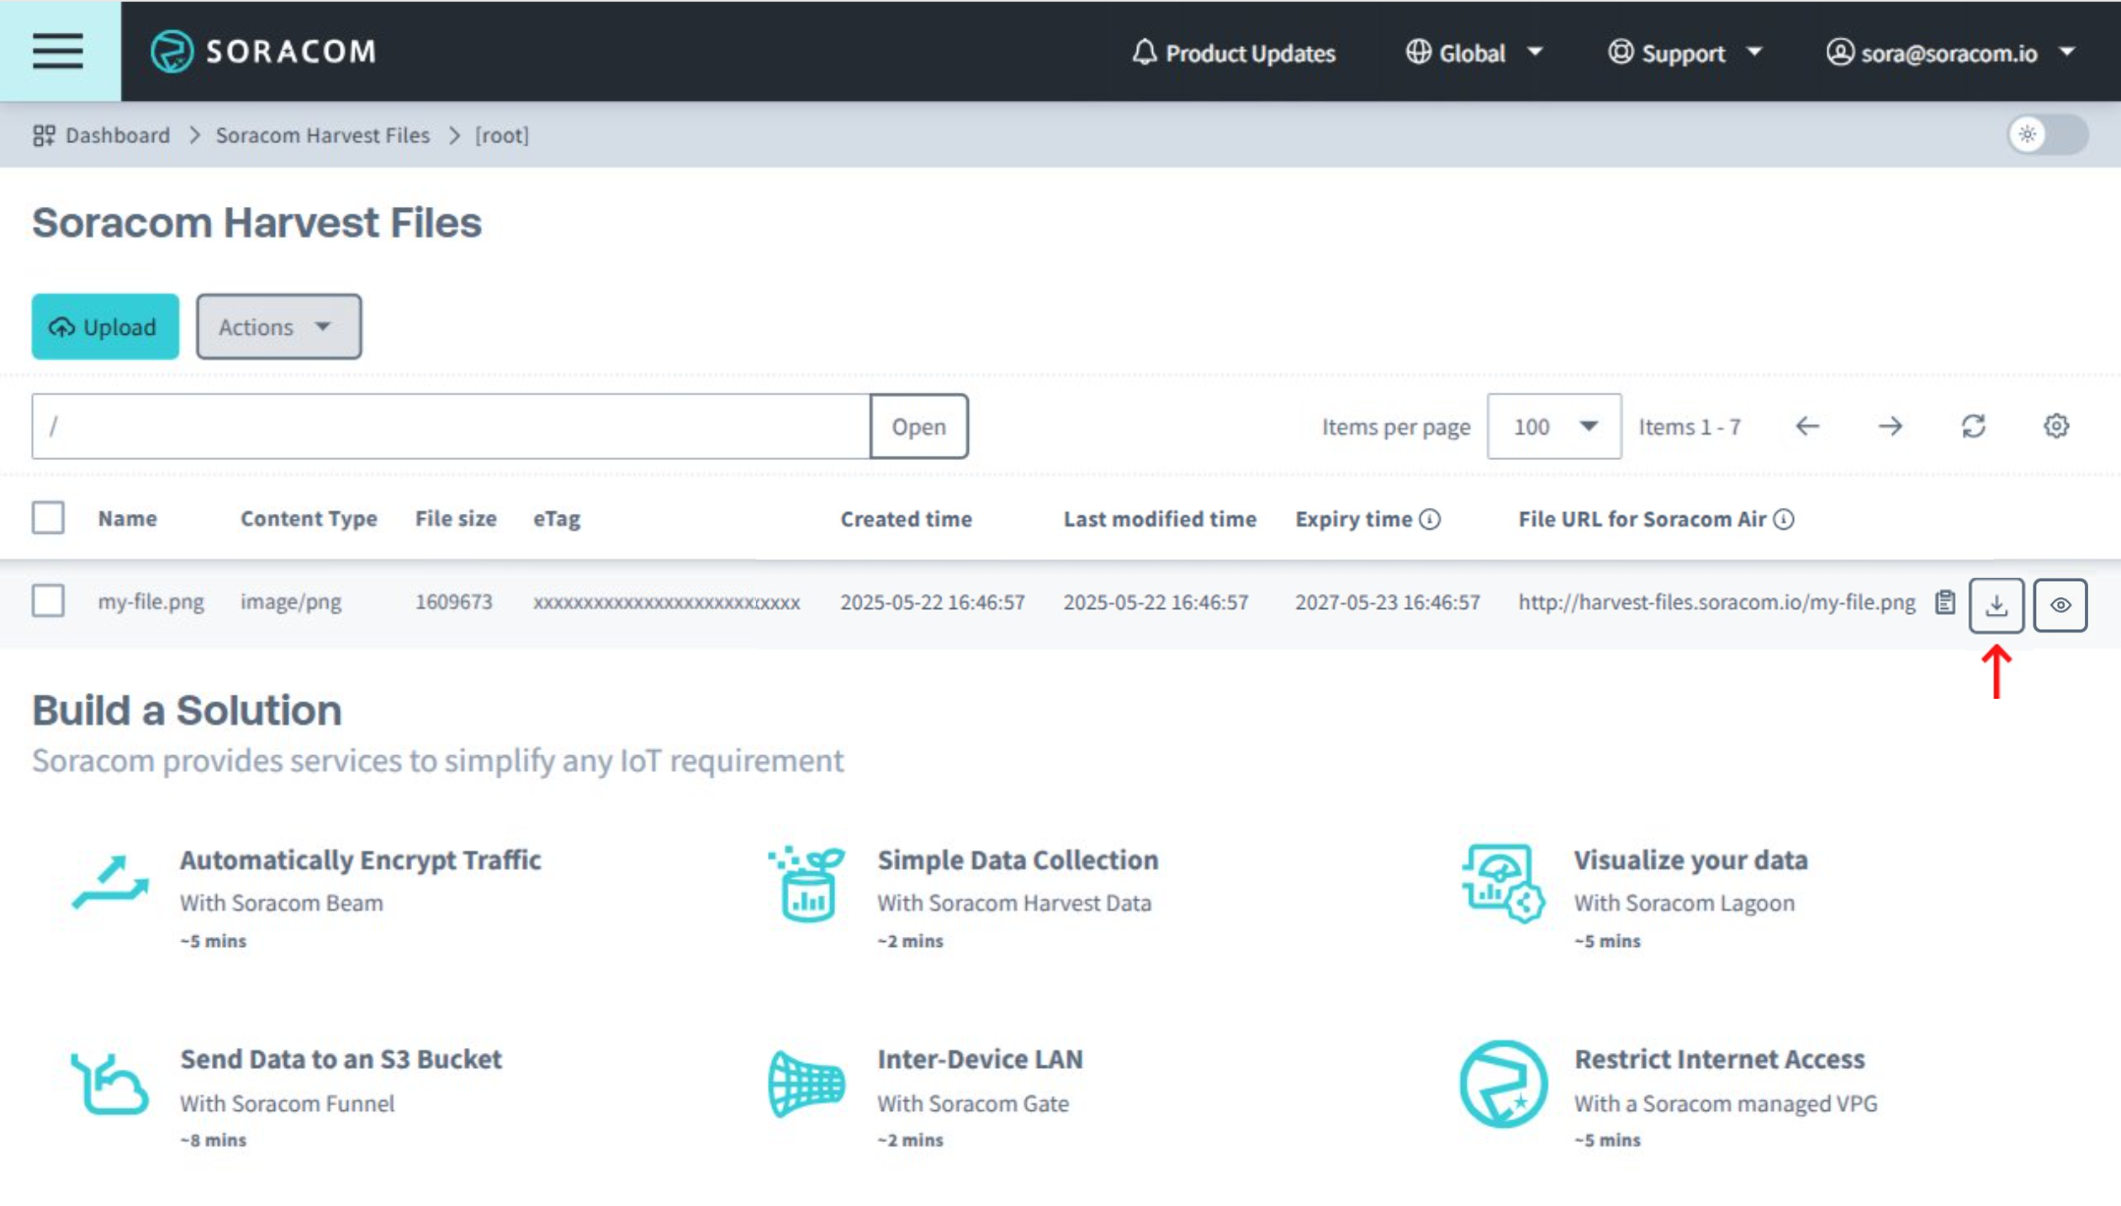This screenshot has width=2121, height=1206.
Task: Expand the Actions dropdown
Action: point(278,326)
